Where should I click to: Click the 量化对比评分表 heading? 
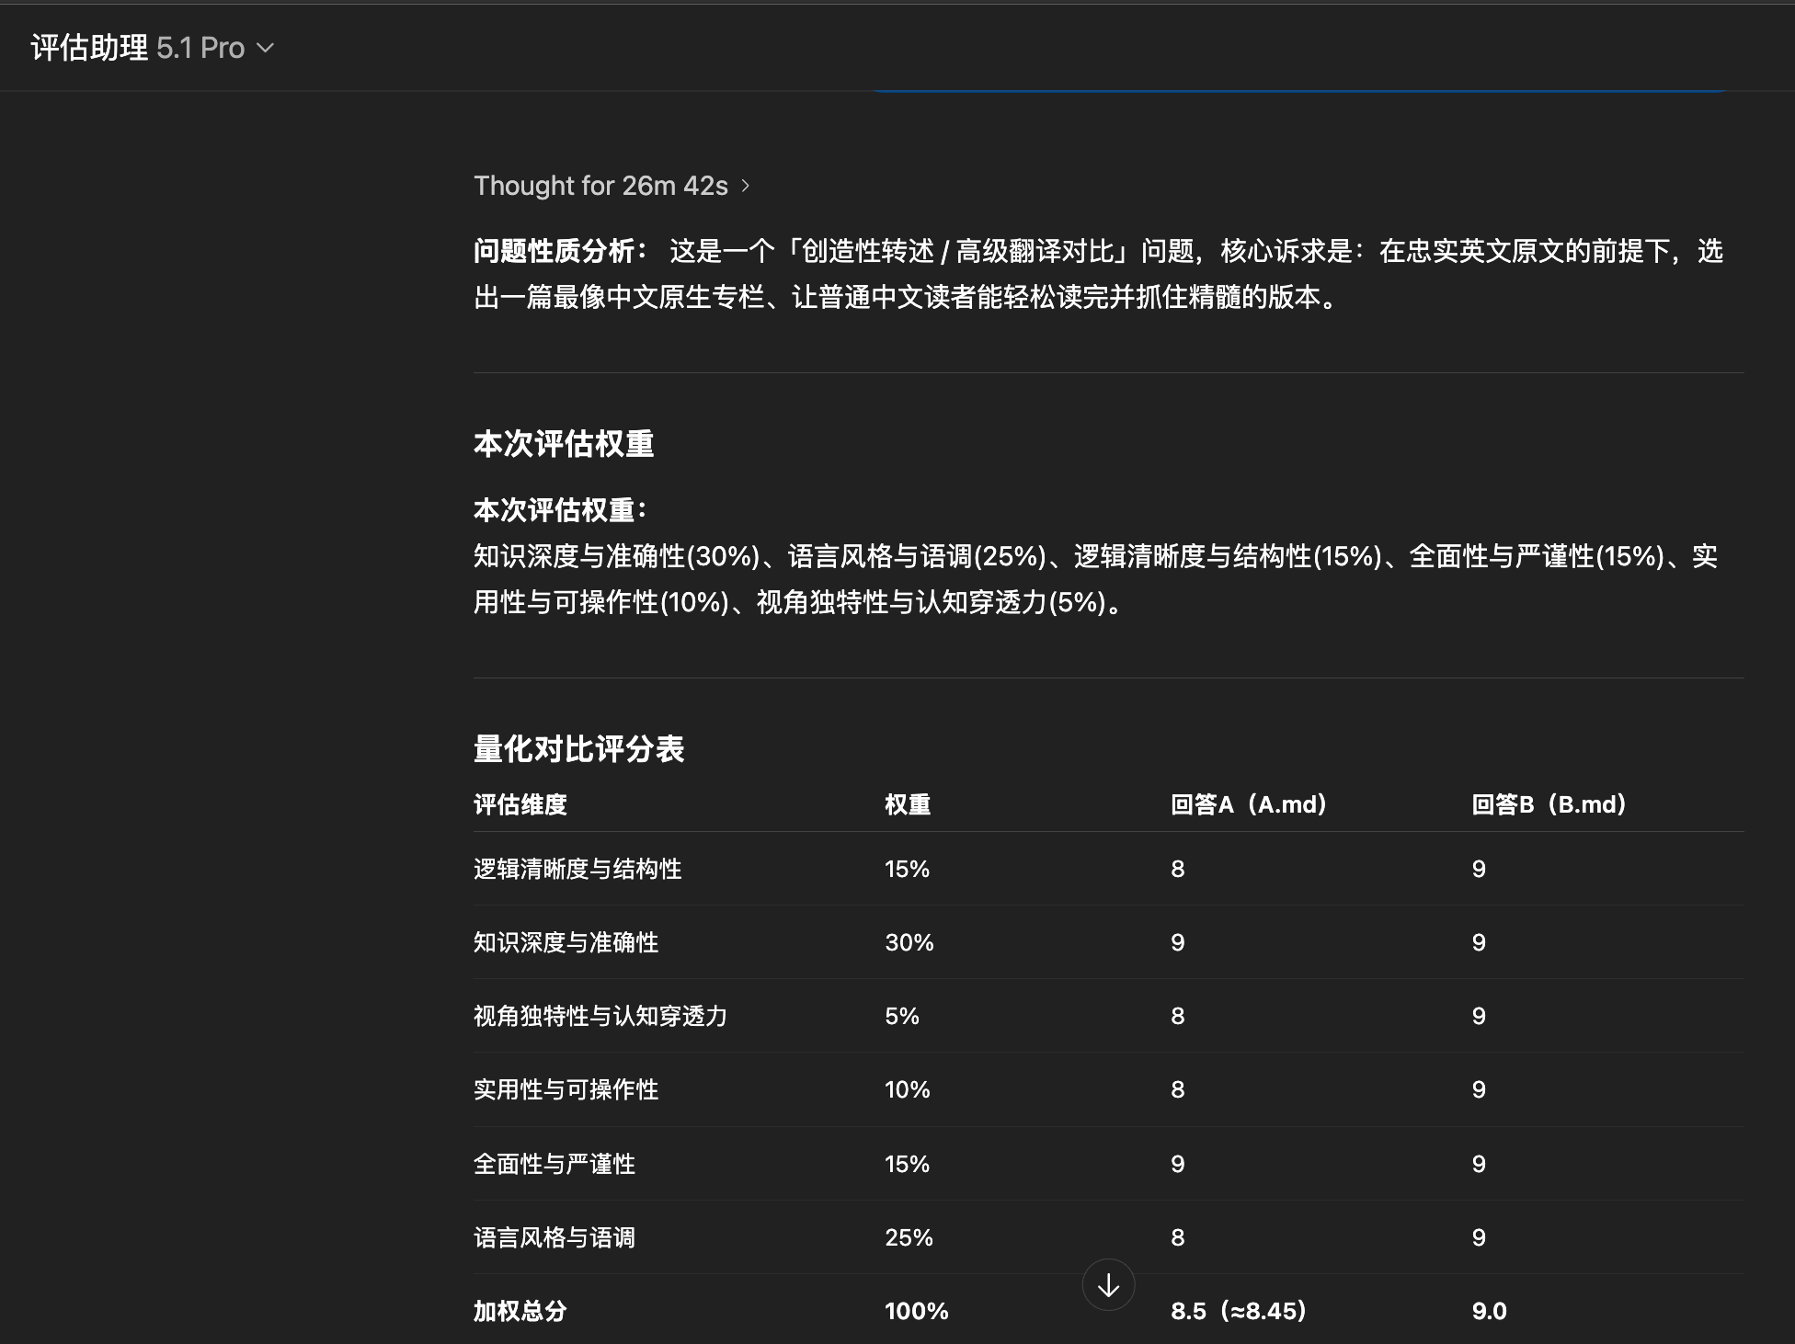578,748
